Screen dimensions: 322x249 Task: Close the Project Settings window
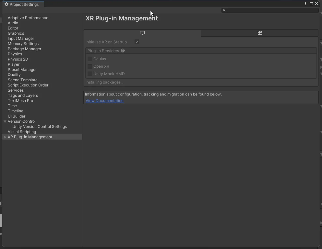[316, 4]
